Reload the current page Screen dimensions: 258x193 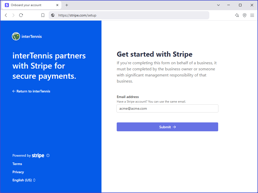point(21,15)
